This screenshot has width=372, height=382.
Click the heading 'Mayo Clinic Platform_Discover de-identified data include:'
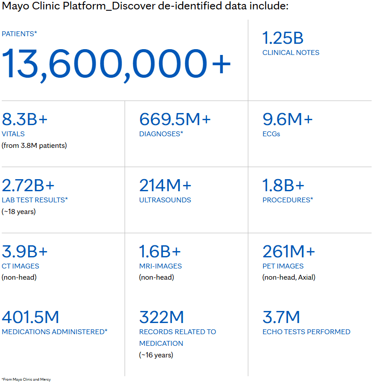[145, 6]
